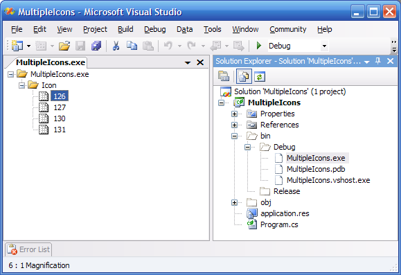The image size is (401, 275).
Task: Collapse the MultipleIcons project node
Action: click(221, 103)
